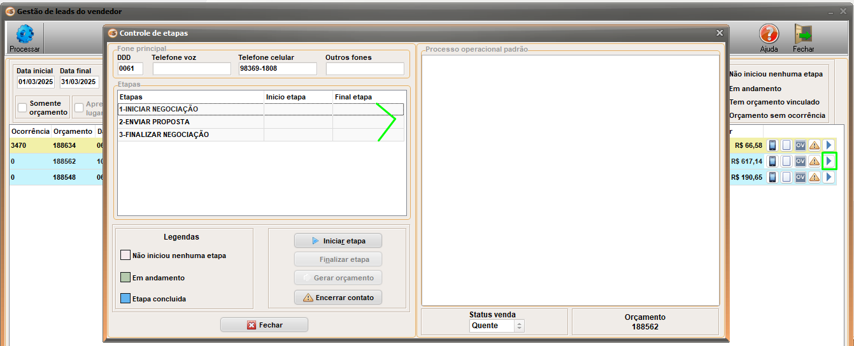Click the Encerrar contato button
Screen dimensions: 854x346
pyautogui.click(x=338, y=298)
